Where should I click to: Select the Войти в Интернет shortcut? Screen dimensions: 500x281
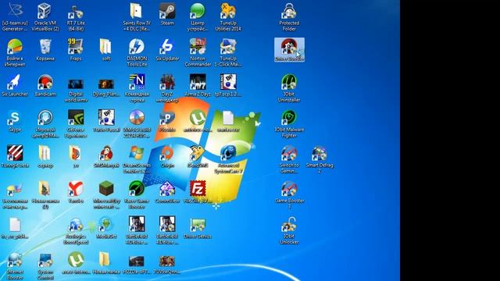click(15, 52)
